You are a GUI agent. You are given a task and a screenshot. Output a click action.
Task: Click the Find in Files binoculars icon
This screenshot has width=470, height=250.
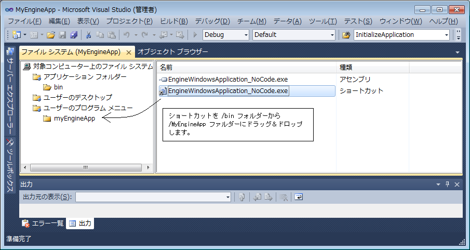tap(346, 35)
